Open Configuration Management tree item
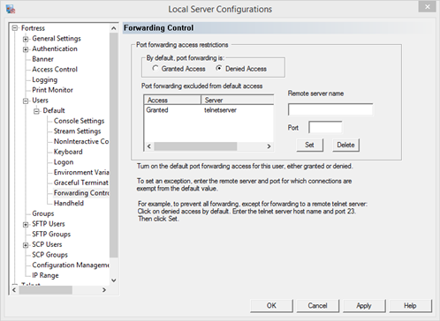Image resolution: width=440 pixels, height=321 pixels. tap(71, 265)
